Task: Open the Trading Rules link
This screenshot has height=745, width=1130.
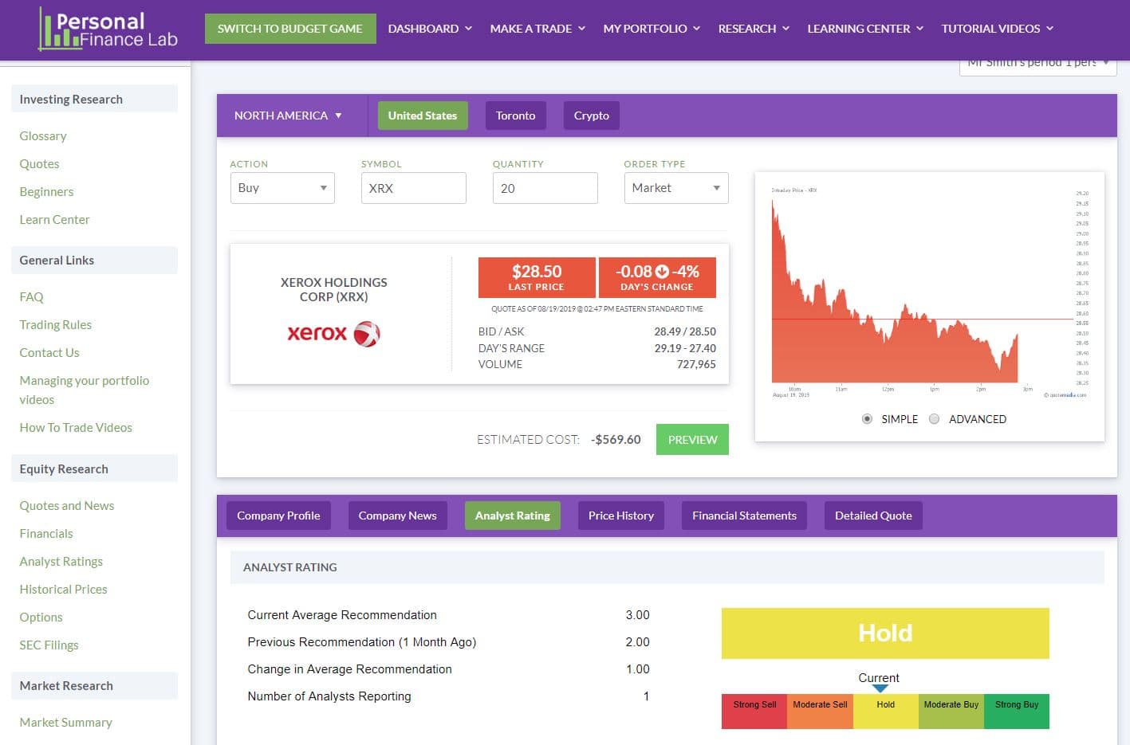Action: [55, 325]
